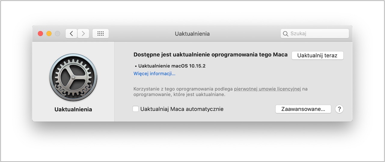The image size is (385, 162).
Task: Open the Więcej informacji… link
Action: pyautogui.click(x=154, y=74)
